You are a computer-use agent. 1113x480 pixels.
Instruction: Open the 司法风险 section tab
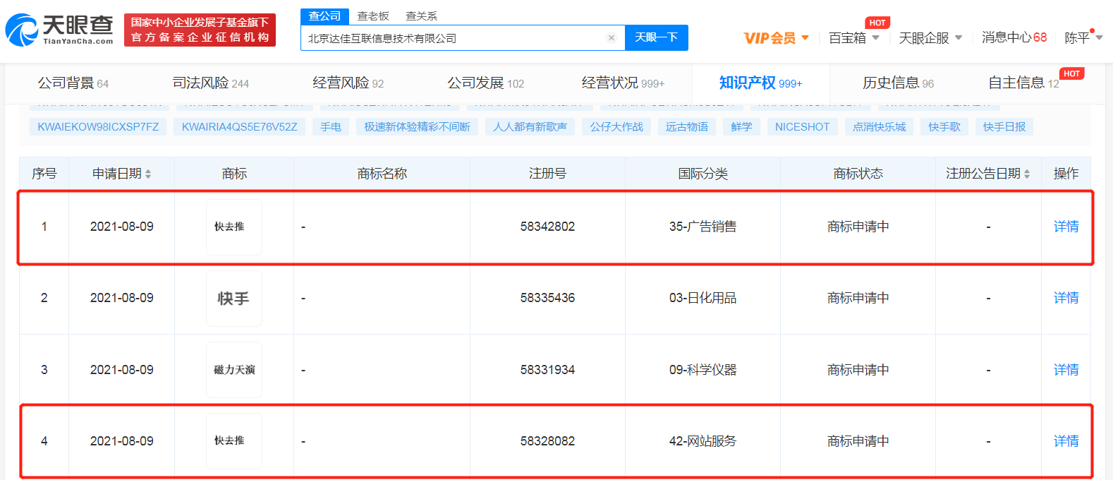[x=211, y=83]
